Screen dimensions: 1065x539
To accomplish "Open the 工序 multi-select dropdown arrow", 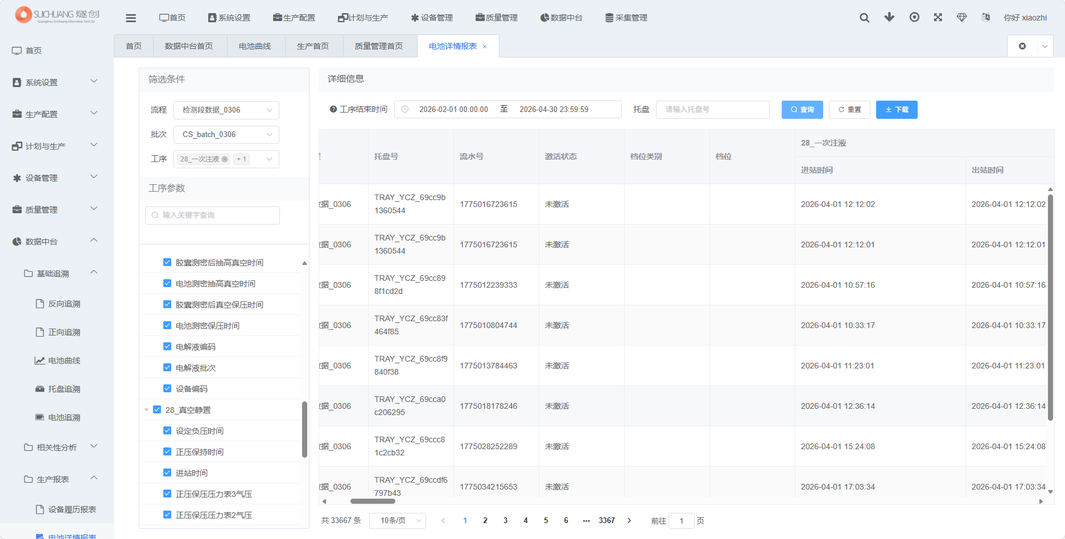I will coord(269,159).
